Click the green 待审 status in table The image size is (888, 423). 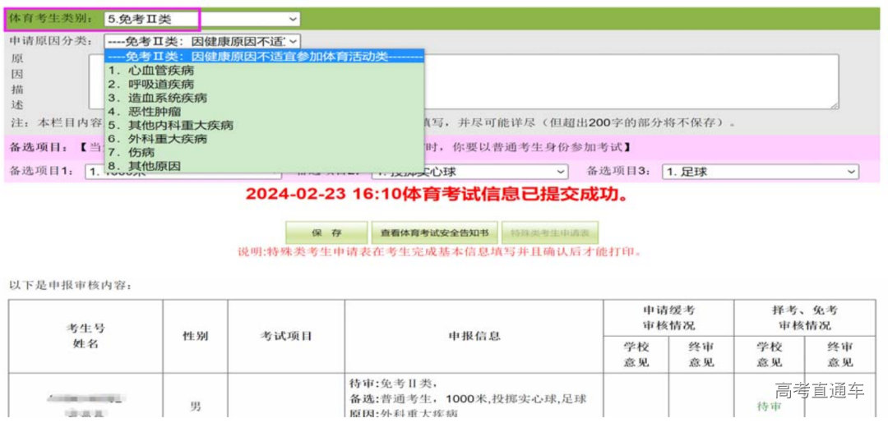coord(770,406)
